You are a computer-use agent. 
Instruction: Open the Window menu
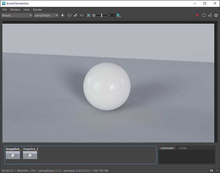click(x=15, y=10)
